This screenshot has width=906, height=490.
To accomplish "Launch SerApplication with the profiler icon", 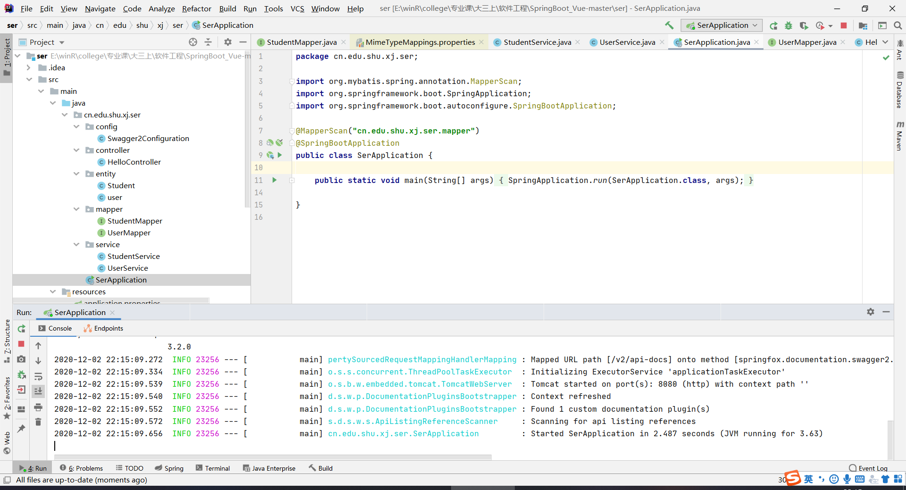I will coord(820,25).
